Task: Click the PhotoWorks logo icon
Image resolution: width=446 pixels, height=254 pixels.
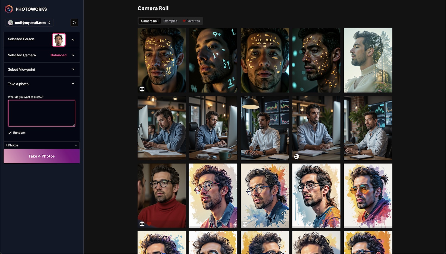Action: click(9, 9)
